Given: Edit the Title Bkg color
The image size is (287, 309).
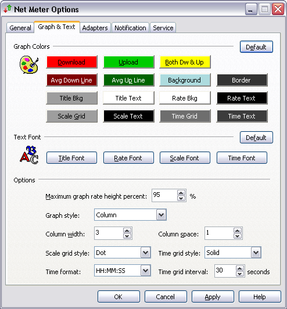Looking at the screenshot, I should [71, 98].
